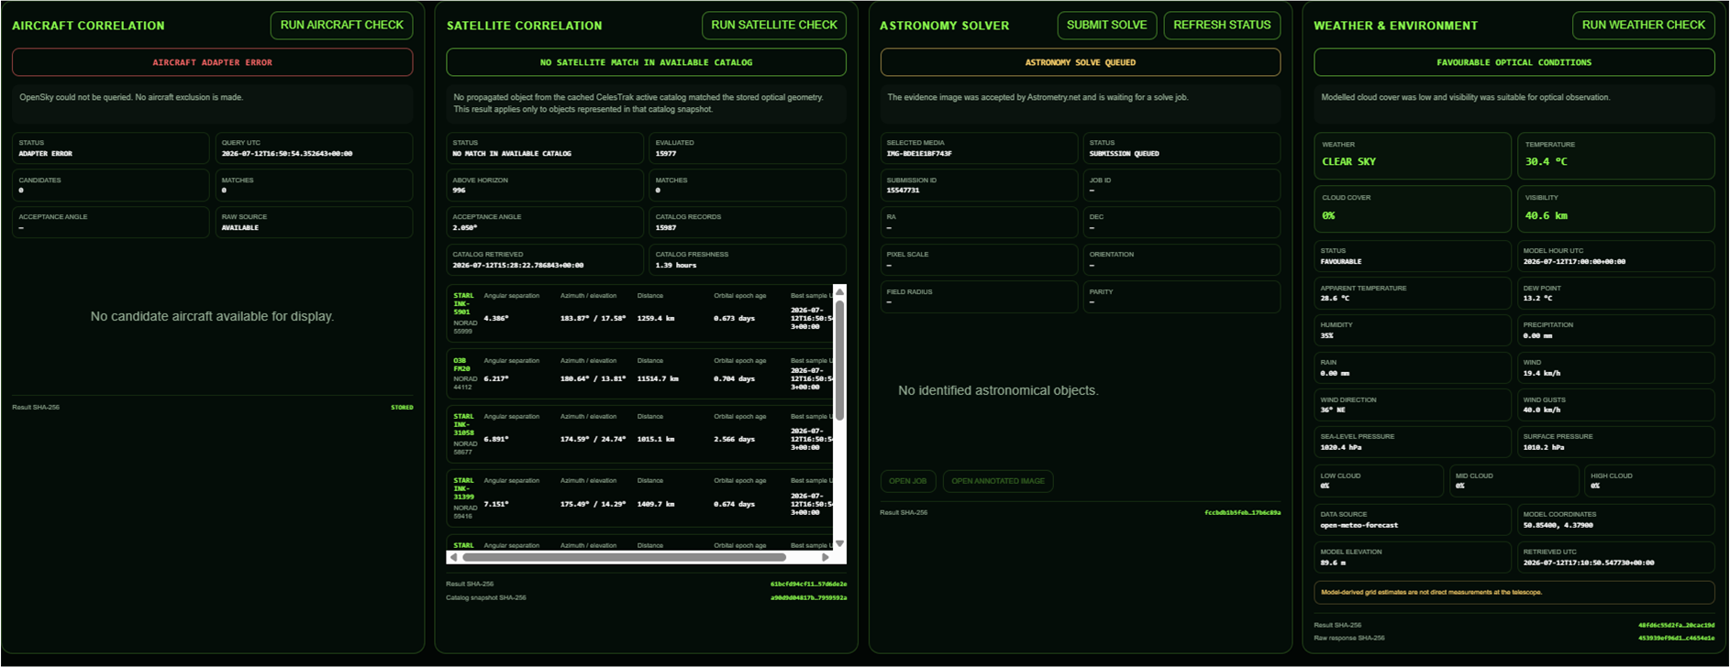Click the CLEAR SKY weather tile
This screenshot has height=667, width=1730.
pyautogui.click(x=1413, y=156)
